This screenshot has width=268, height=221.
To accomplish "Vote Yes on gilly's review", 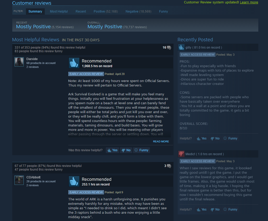I will point(202,138).
